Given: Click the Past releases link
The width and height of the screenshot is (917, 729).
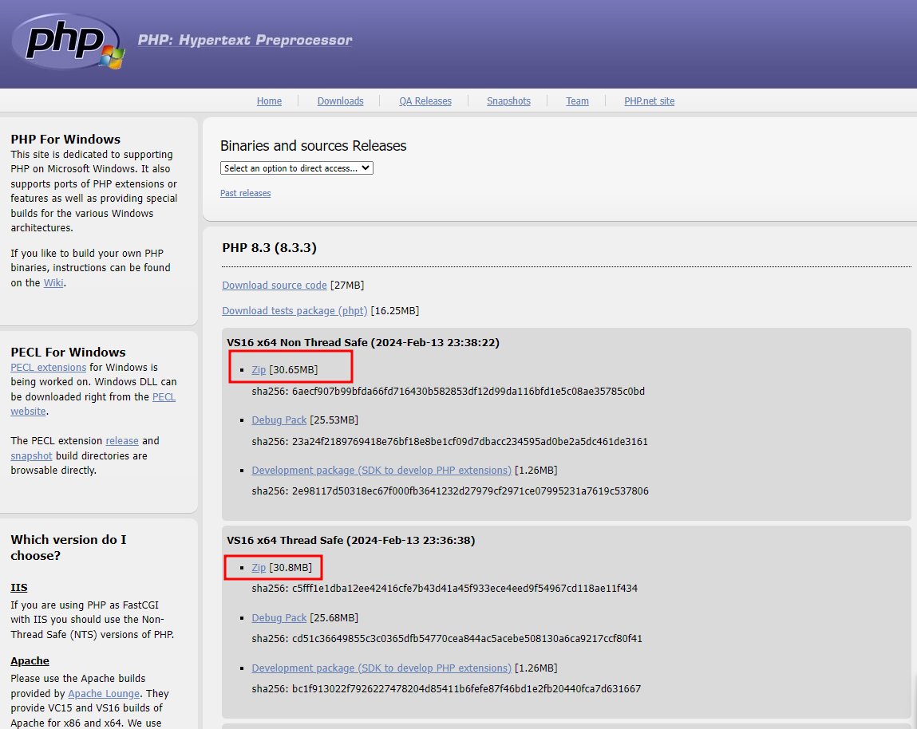Looking at the screenshot, I should tap(245, 193).
